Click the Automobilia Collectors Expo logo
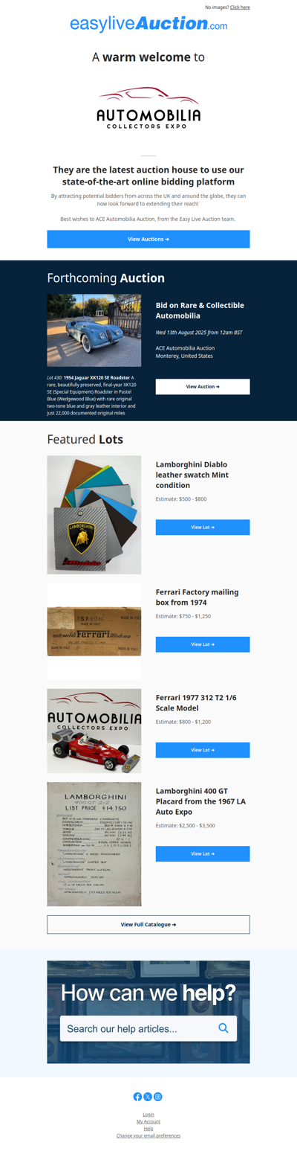The height and width of the screenshot is (1157, 297). (x=148, y=109)
